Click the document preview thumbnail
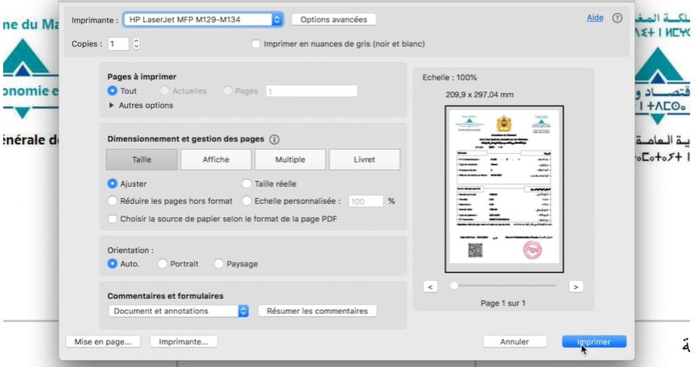 504,189
